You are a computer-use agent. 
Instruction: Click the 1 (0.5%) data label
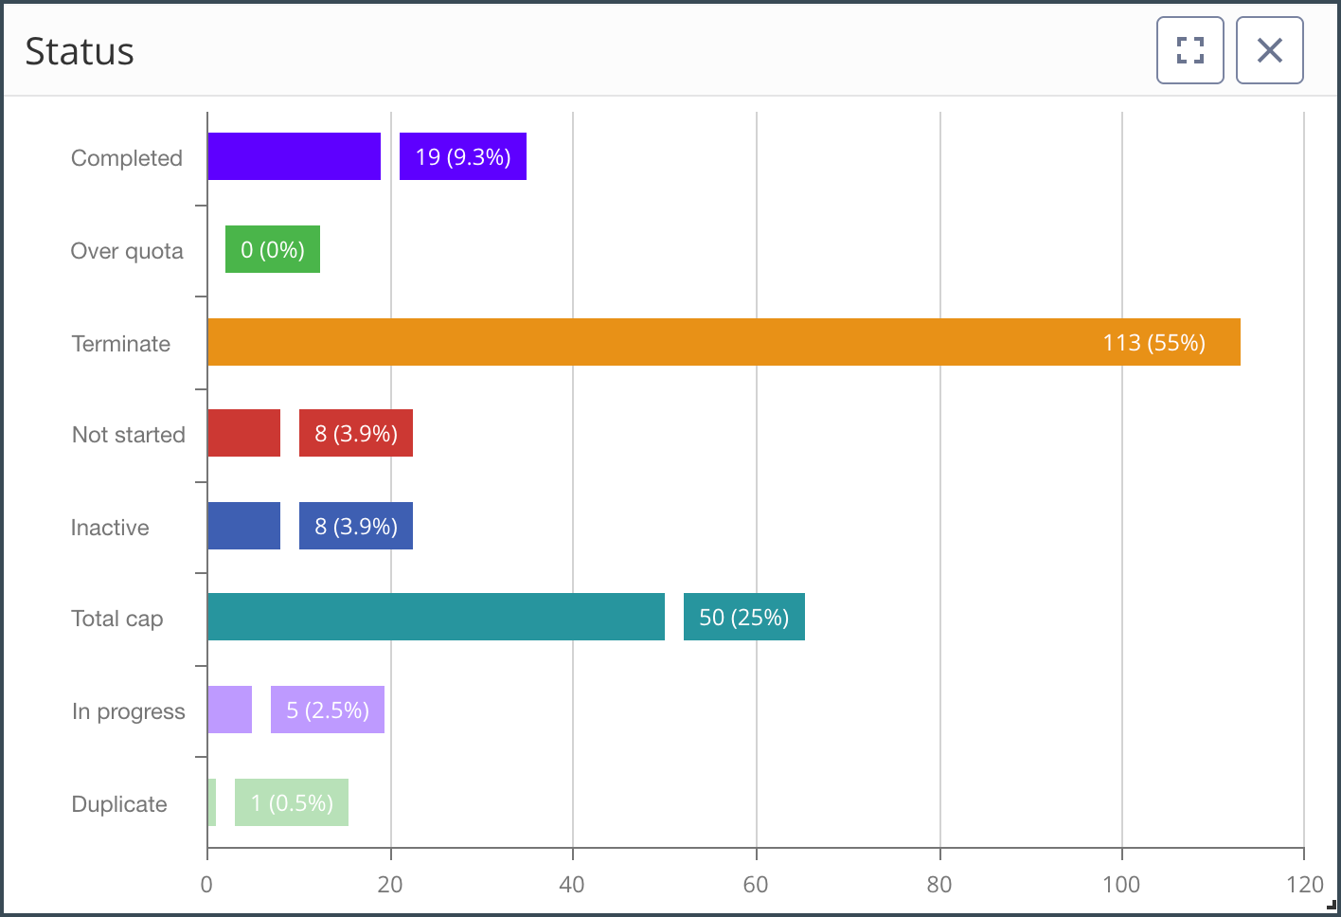coord(291,802)
